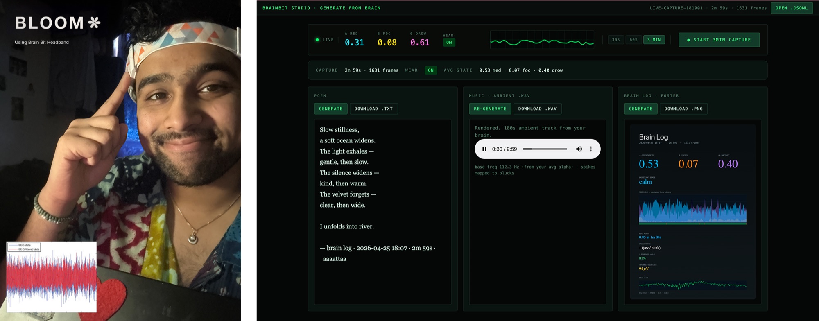Click "2m 59s · 1631 frames" in capture bar
Screen dimensions: 819x321
[371, 70]
